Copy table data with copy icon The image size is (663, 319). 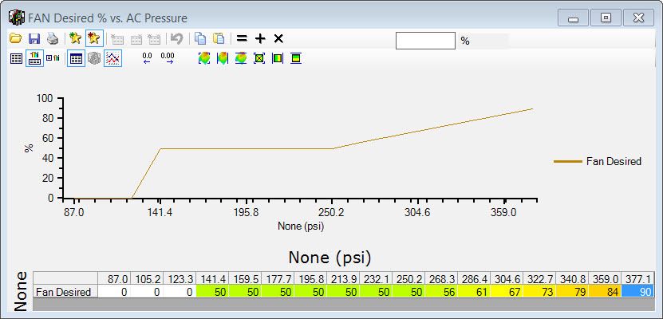[x=200, y=38]
